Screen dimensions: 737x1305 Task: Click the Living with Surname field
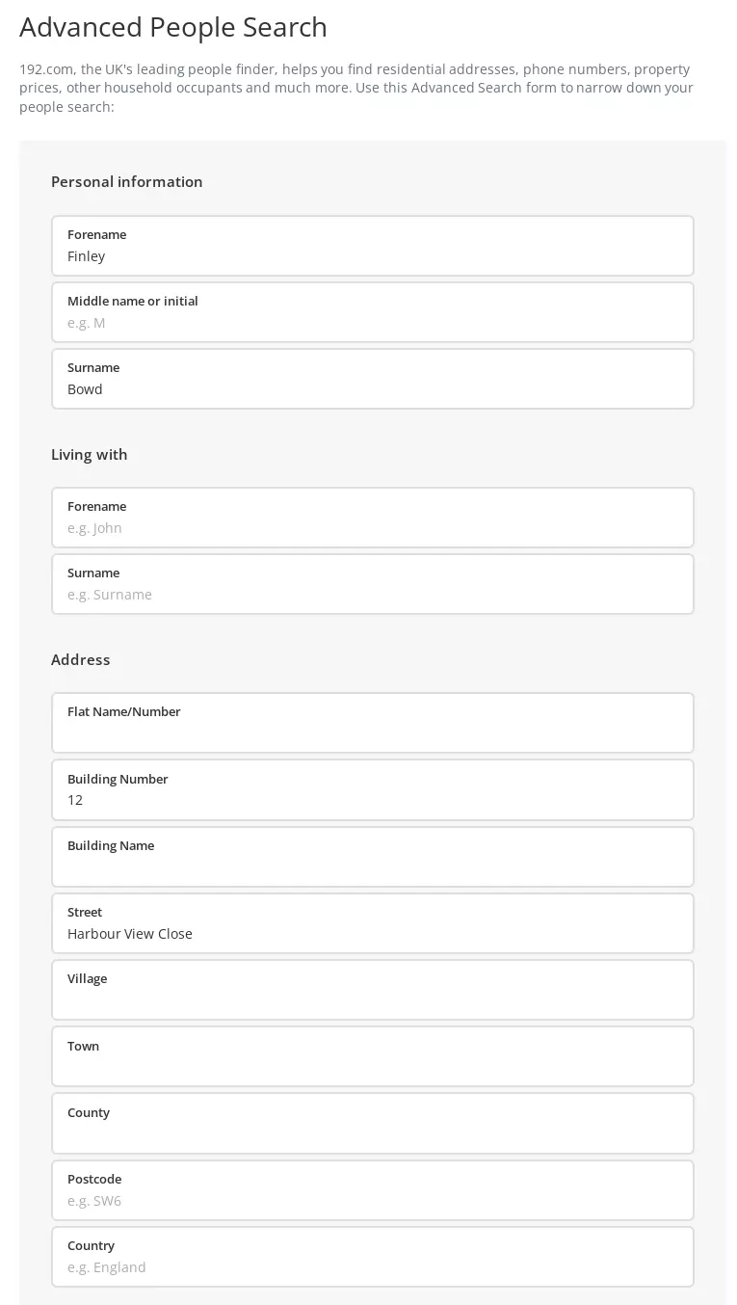pos(372,584)
